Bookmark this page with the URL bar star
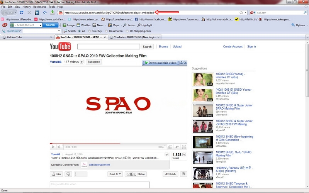 [241, 13]
